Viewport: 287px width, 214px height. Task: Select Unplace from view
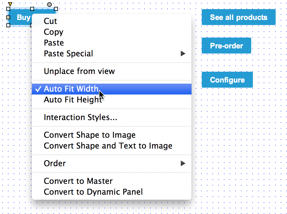[x=79, y=71]
